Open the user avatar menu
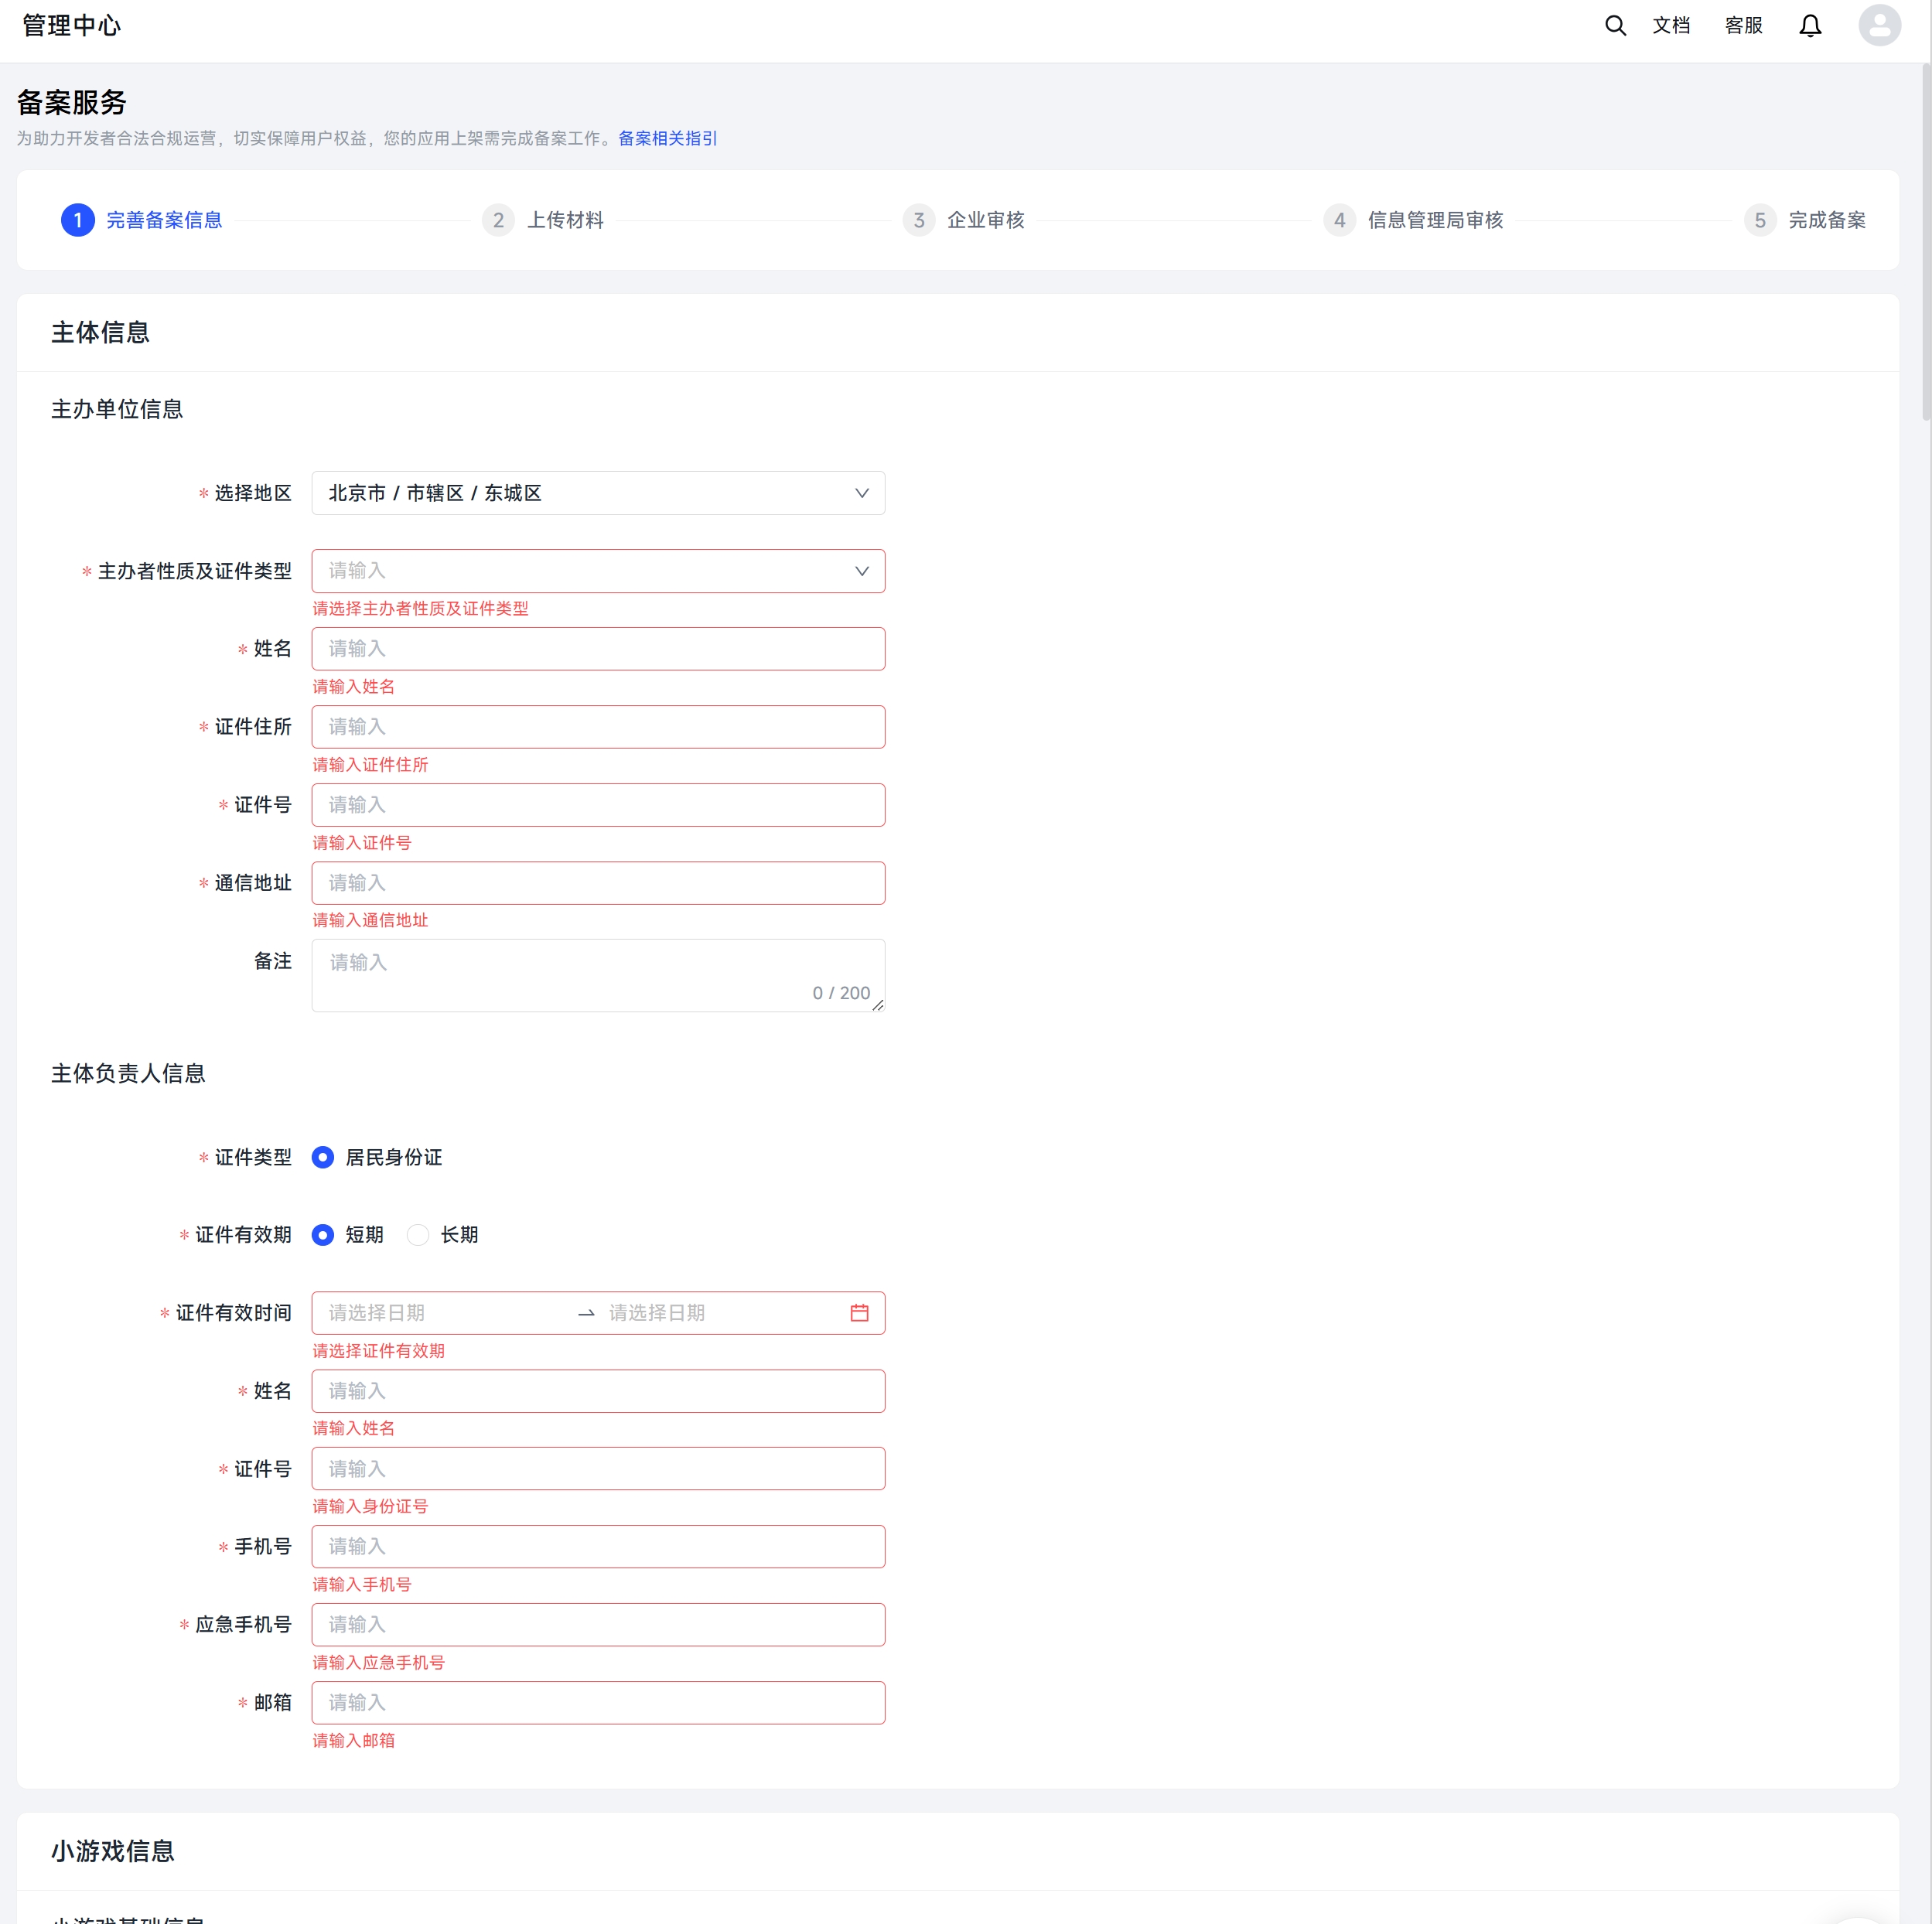 [x=1879, y=26]
